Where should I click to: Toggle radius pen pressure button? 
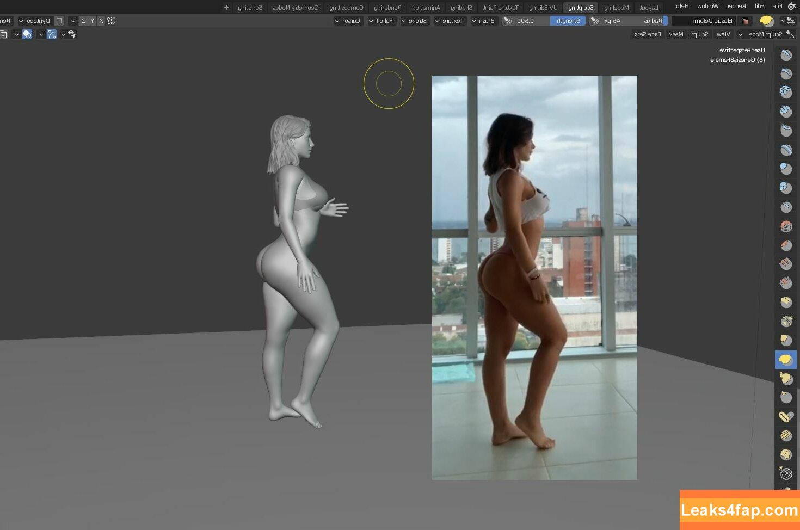click(x=595, y=21)
